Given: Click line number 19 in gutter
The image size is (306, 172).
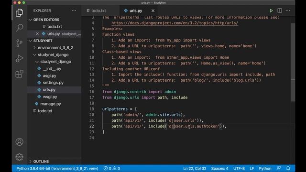Looking at the screenshot, I should tap(92, 109).
